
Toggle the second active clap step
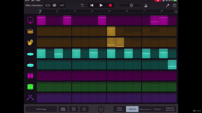point(120,42)
